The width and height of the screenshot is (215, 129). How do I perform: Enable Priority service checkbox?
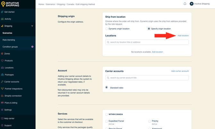pos(150,121)
